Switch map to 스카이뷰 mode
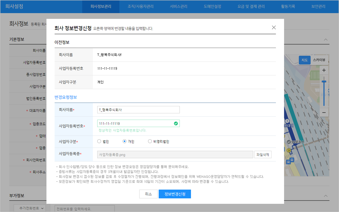The height and width of the screenshot is (212, 339). point(319,60)
